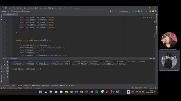181x101 pixels.
Task: Open the VCS menu
Action: [49, 8]
